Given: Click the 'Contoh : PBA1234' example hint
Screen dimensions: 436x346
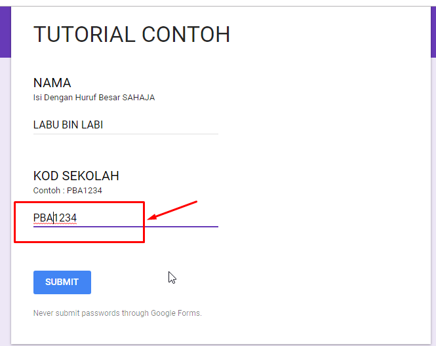Looking at the screenshot, I should (68, 191).
